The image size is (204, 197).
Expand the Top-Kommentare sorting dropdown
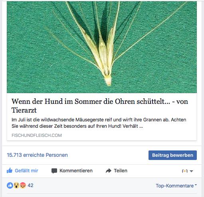coord(176,186)
